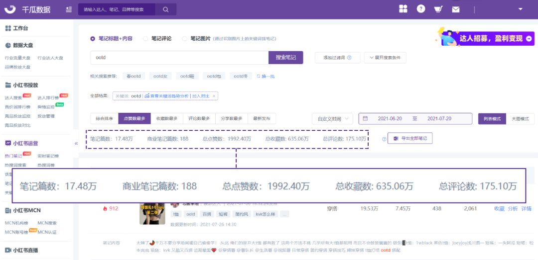The image size is (538, 260).
Task: Open the apps grid icon in header
Action: pos(403,9)
